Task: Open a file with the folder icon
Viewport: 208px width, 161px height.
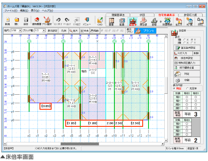Action: [17, 21]
